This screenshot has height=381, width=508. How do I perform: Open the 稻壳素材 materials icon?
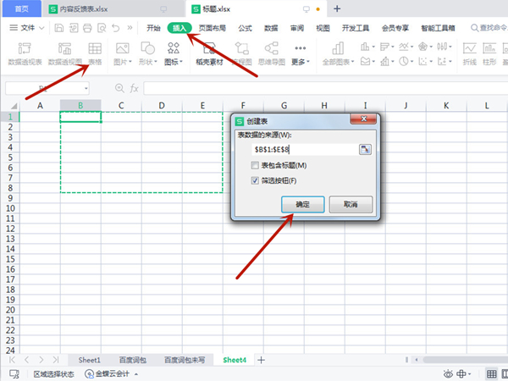(x=209, y=53)
